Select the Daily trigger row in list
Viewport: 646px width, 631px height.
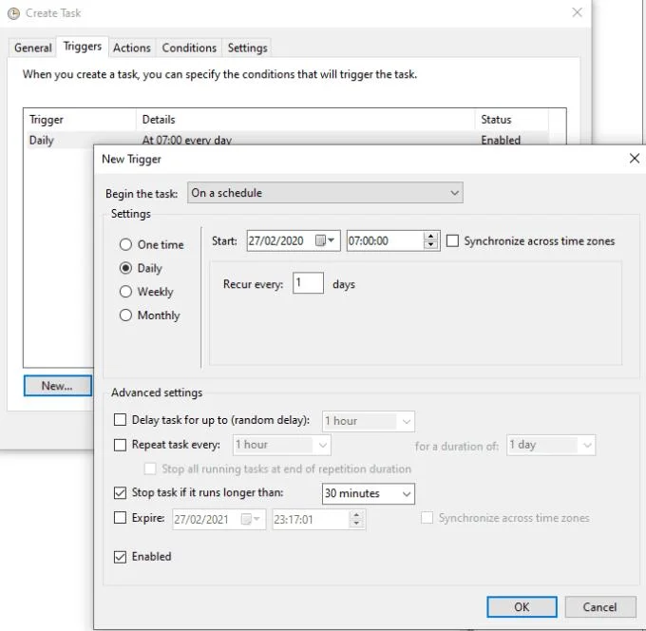pos(289,140)
